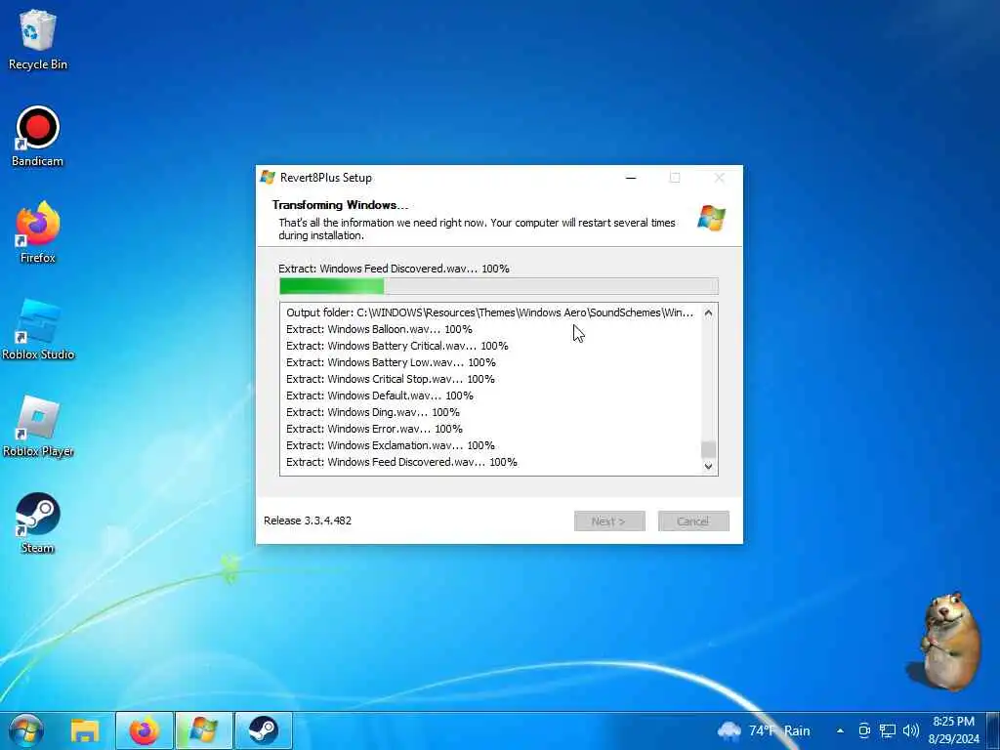Click the extract status above the progress bar
This screenshot has height=750, width=1000.
(394, 269)
